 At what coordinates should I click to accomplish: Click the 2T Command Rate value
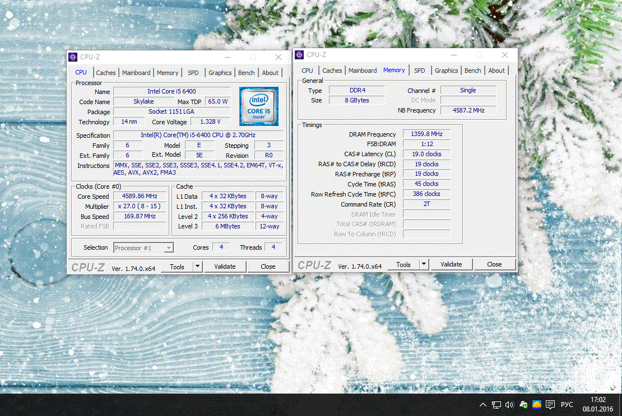tap(427, 204)
